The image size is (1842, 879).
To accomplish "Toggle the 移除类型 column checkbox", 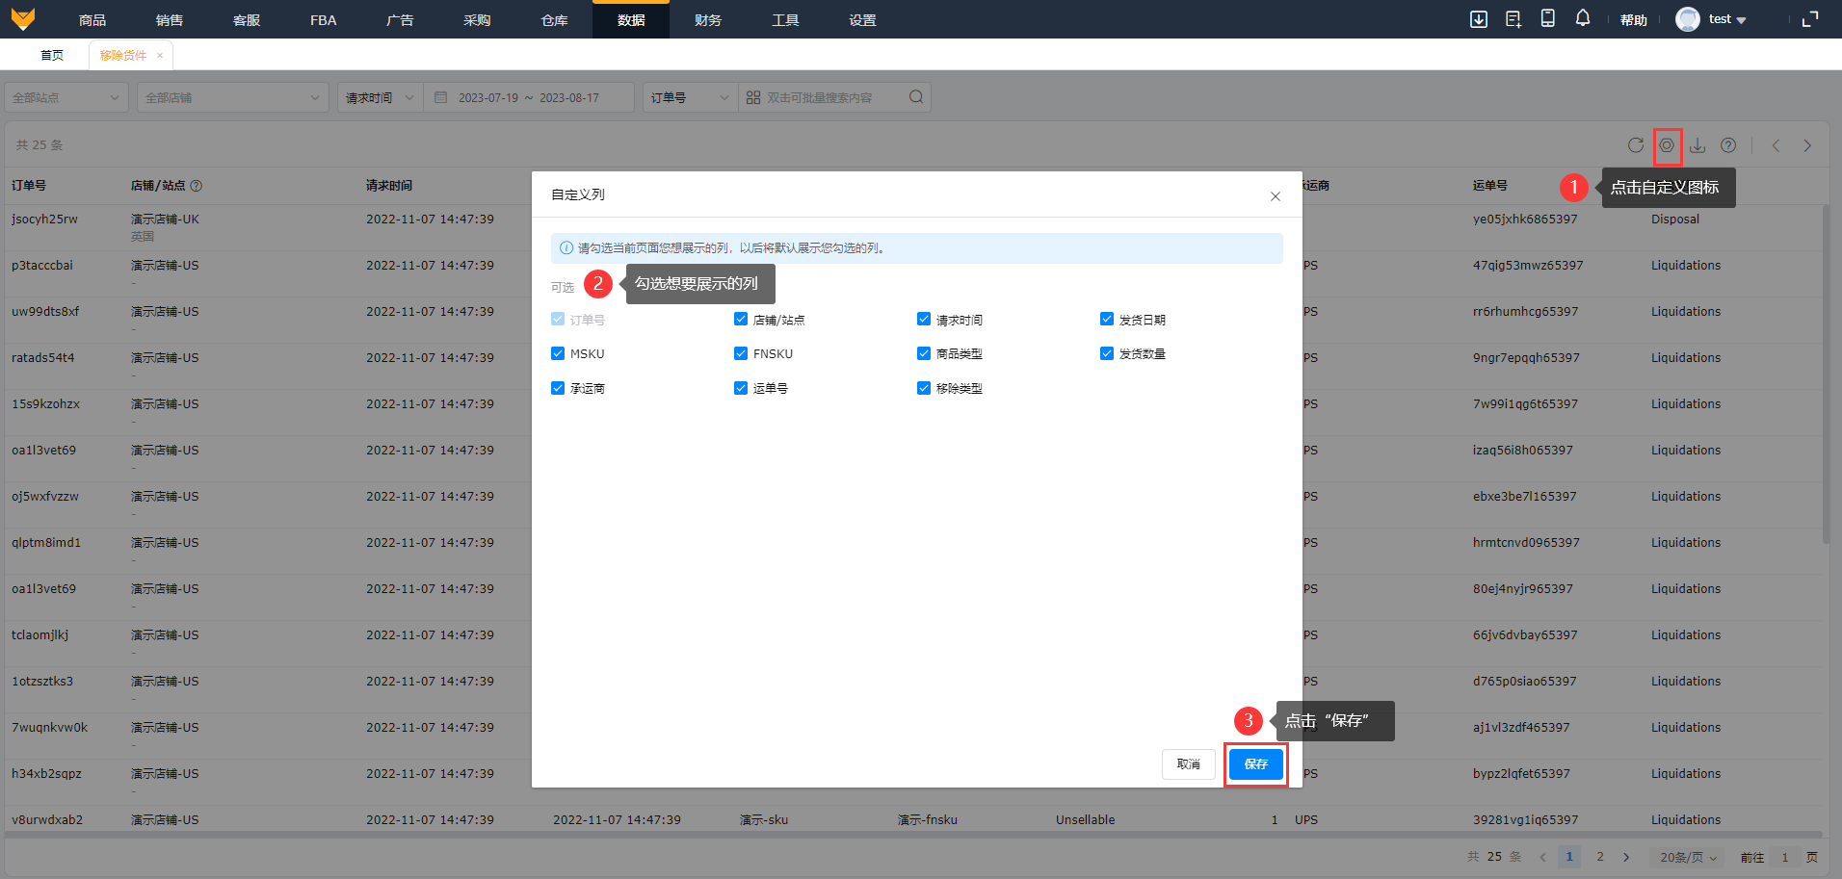I will [x=924, y=388].
